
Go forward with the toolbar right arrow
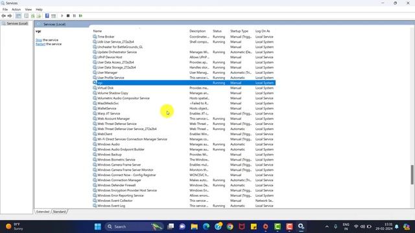(x=10, y=16)
